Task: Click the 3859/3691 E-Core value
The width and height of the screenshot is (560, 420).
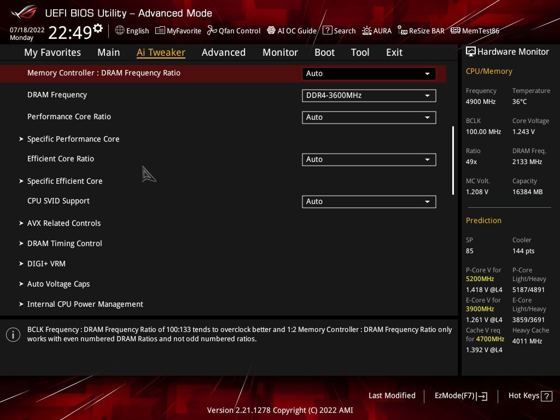Action: 529,320
